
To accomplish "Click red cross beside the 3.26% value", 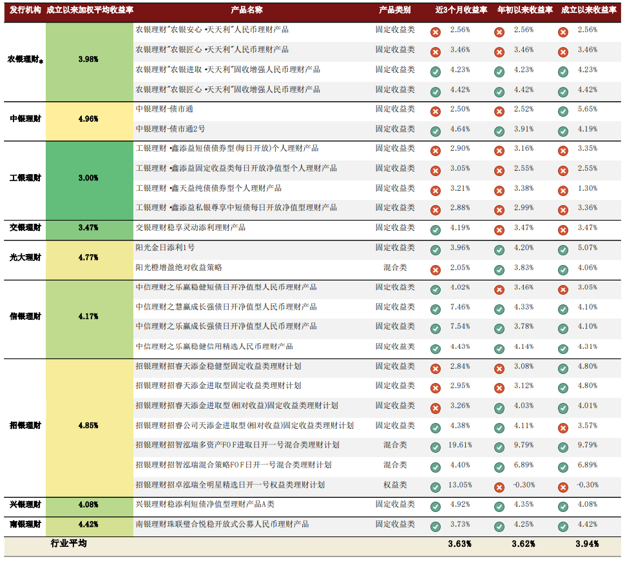I will 436,408.
